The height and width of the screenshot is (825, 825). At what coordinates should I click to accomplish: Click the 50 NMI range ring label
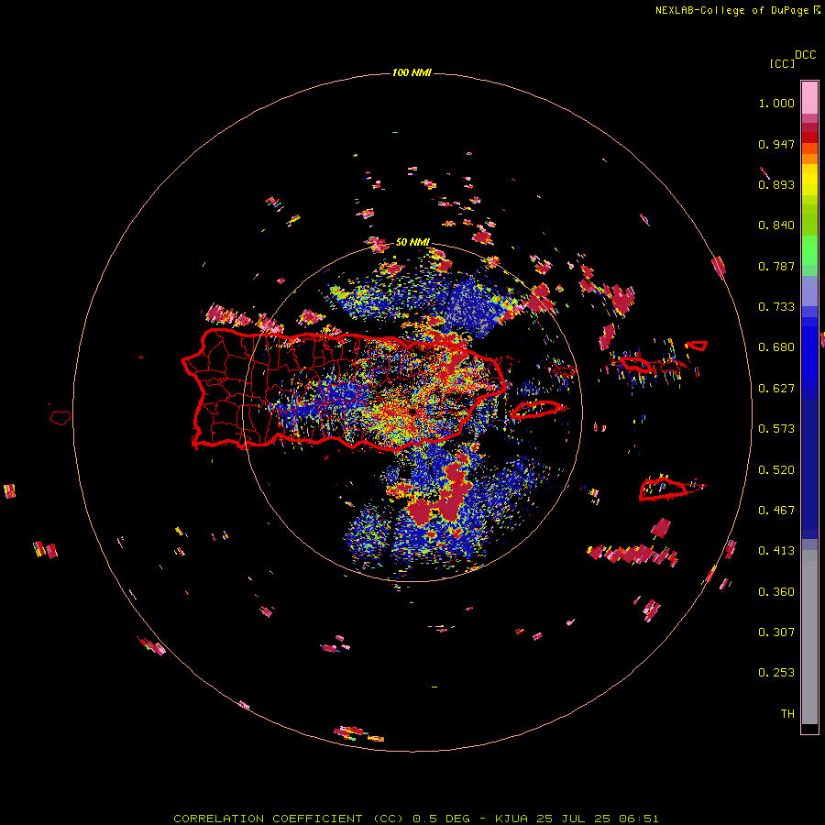click(x=412, y=243)
